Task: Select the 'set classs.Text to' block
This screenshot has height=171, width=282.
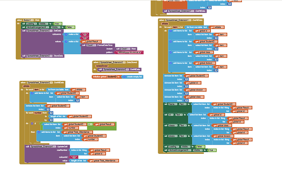Action: pos(177,129)
